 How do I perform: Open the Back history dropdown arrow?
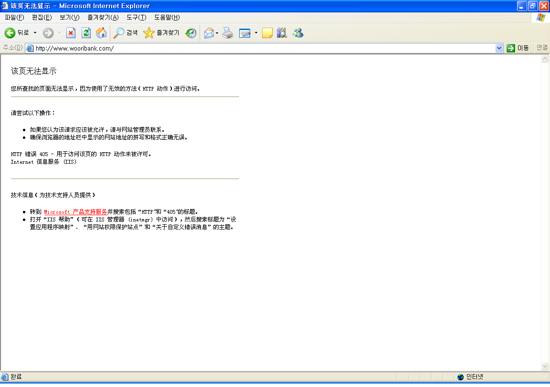(x=35, y=33)
